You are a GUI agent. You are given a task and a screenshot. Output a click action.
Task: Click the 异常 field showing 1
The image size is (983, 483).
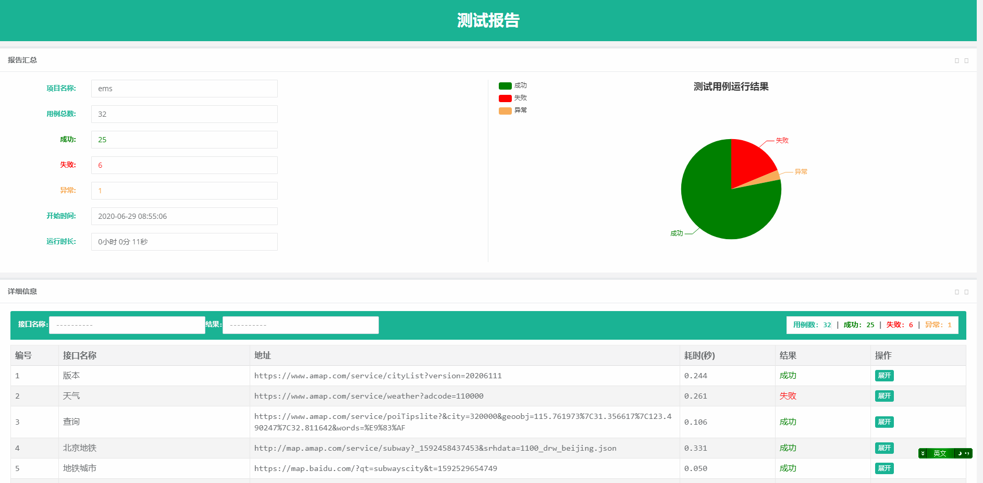click(x=185, y=191)
